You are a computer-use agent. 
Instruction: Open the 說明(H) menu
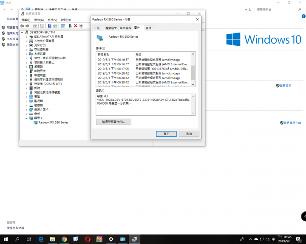66,20
